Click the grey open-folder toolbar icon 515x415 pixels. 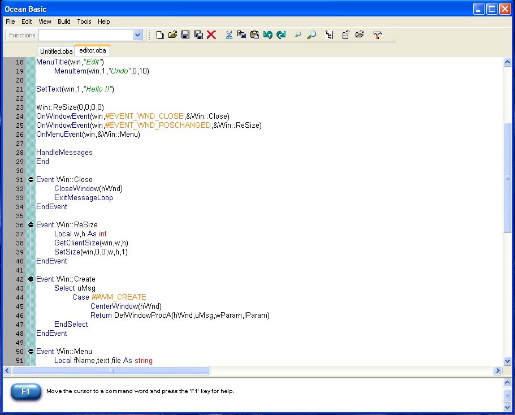360,34
